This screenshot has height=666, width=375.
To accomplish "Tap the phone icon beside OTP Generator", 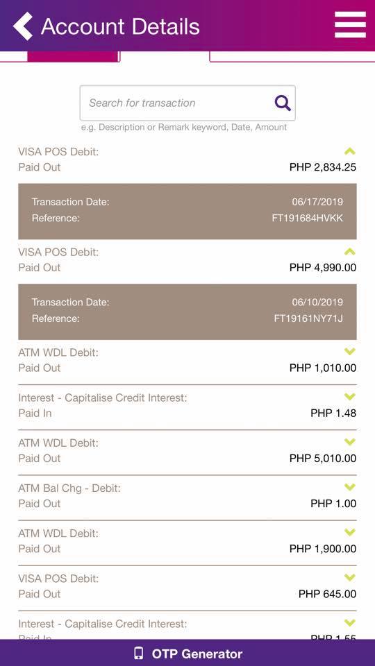I will (x=139, y=654).
